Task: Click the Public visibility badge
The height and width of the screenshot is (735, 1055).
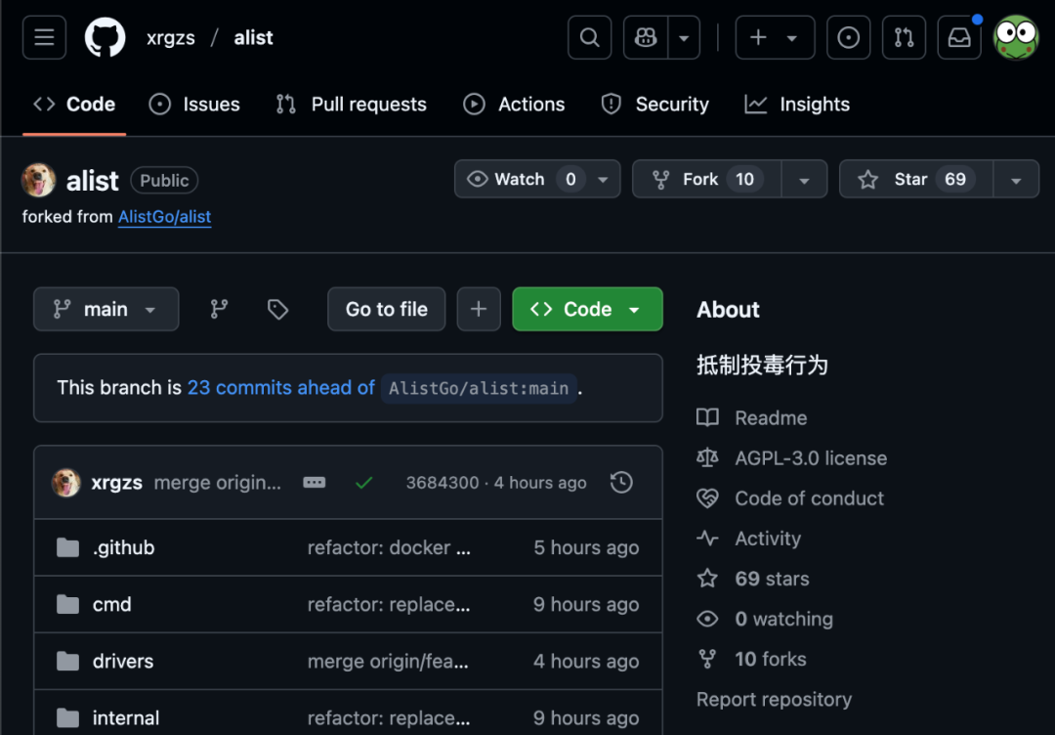Action: point(164,181)
